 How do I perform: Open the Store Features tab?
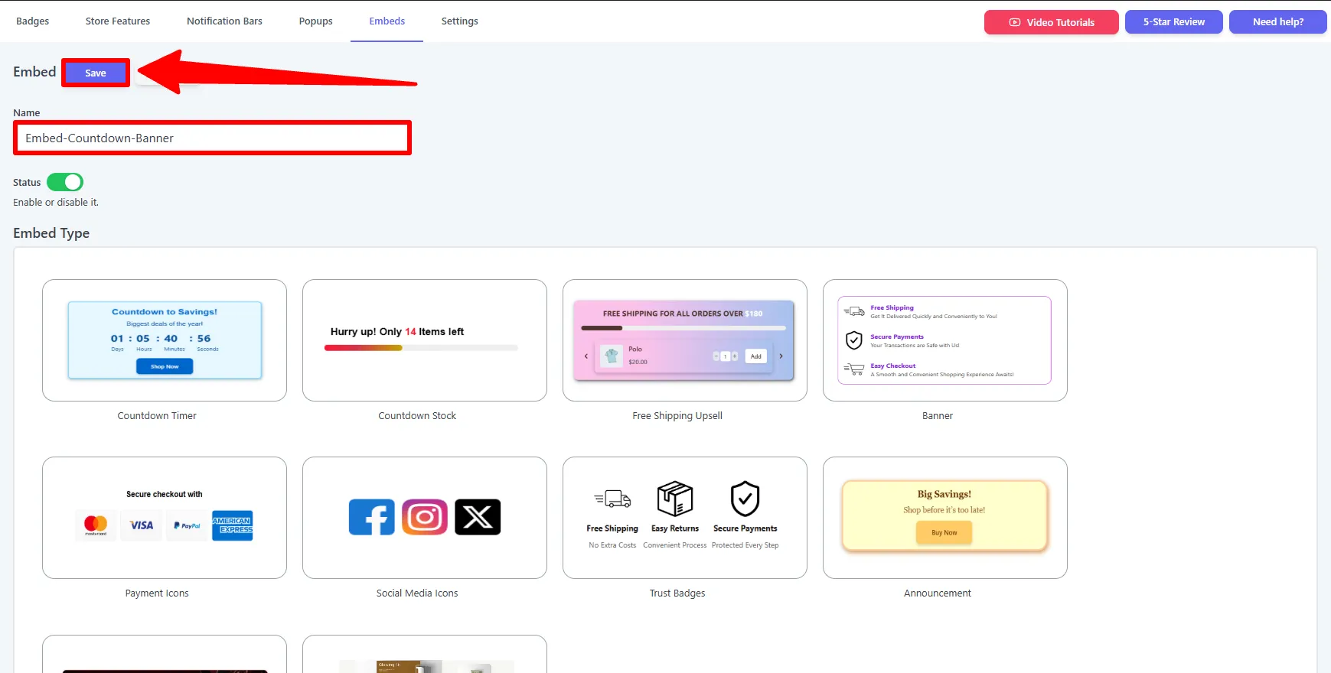118,21
